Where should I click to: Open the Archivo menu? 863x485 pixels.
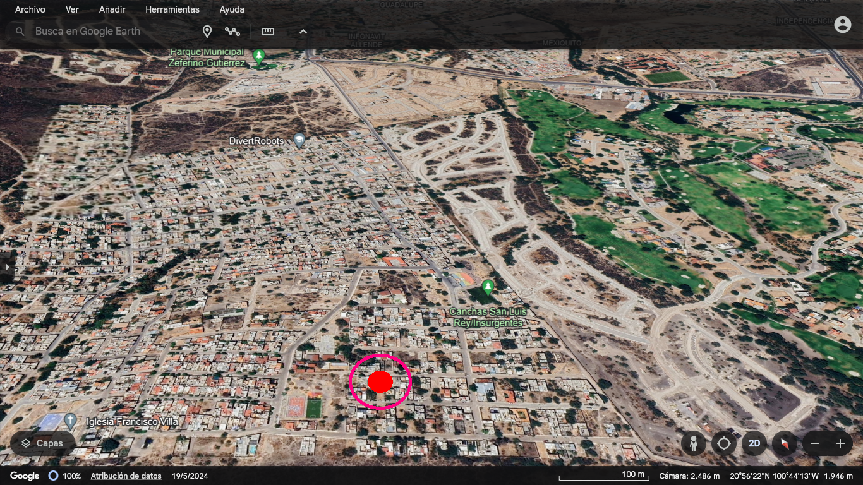click(30, 9)
